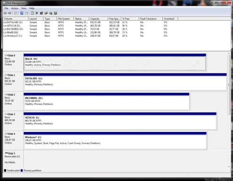The image size is (233, 181).
Task: Select the Windows7 (C:) partition block on Disk 4
Action: [x=115, y=140]
